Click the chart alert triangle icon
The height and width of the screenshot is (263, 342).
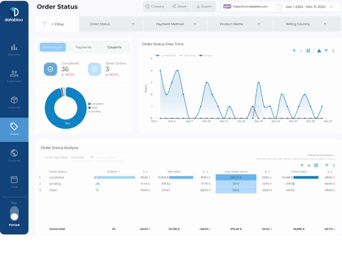(319, 51)
